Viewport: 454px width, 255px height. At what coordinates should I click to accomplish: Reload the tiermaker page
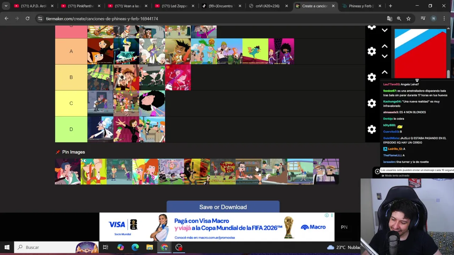click(x=27, y=18)
